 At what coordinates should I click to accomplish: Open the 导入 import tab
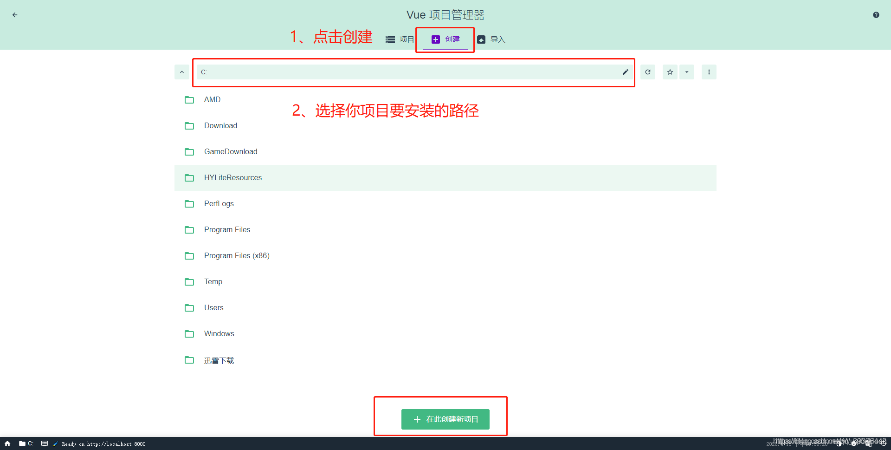491,39
